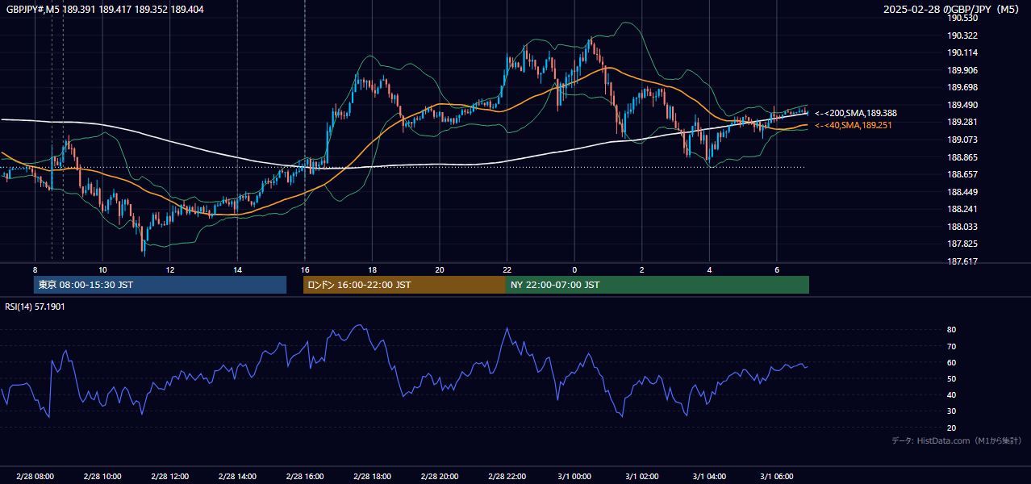Click the 189.490 price axis label
Image resolution: width=1031 pixels, height=484 pixels.
click(x=964, y=105)
